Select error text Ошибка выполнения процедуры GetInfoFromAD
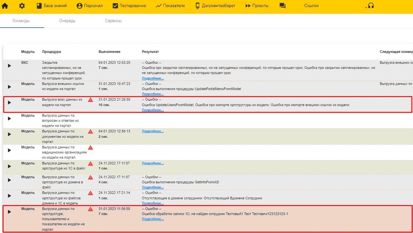The image size is (413, 233). (x=180, y=182)
